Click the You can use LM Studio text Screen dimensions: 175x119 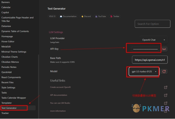(60, 103)
